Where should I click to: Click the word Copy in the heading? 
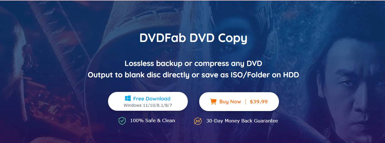coord(232,39)
